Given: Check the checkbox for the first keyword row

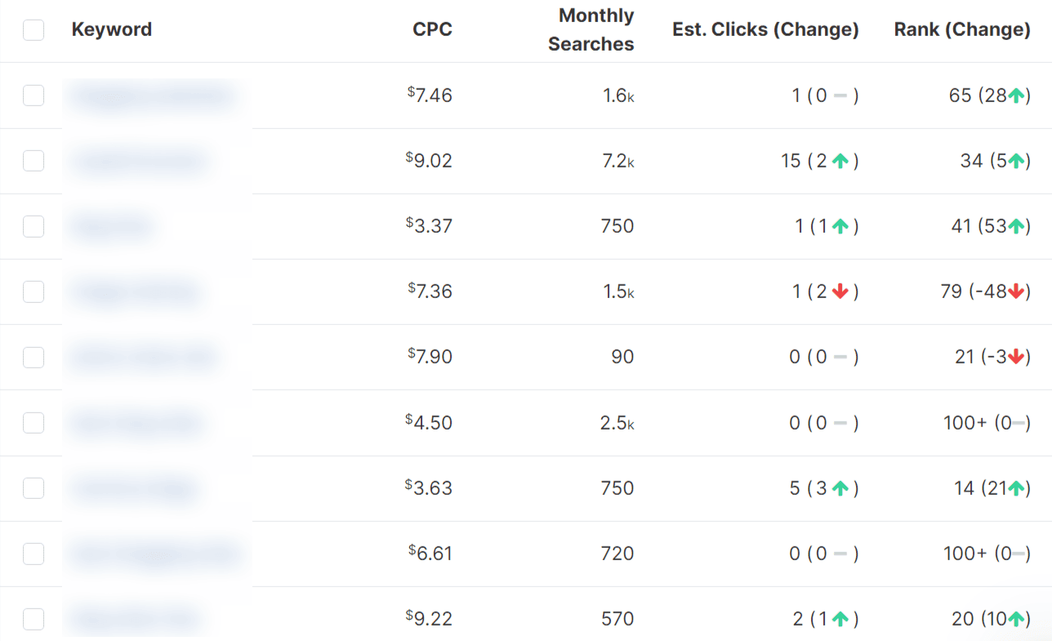Looking at the screenshot, I should (33, 96).
